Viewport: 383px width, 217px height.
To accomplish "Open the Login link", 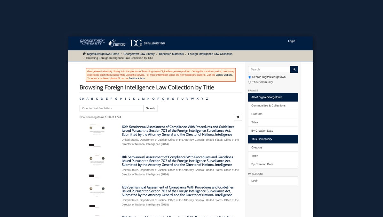I will point(291,41).
